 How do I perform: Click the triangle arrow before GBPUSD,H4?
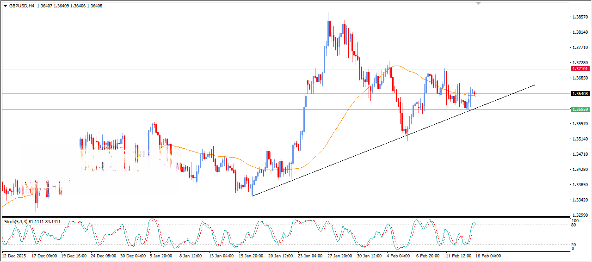[5, 6]
